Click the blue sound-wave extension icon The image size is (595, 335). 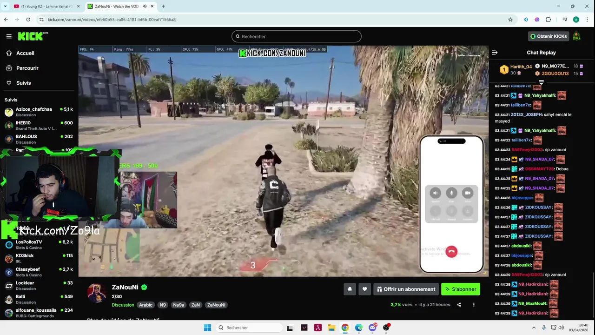[x=526, y=20]
